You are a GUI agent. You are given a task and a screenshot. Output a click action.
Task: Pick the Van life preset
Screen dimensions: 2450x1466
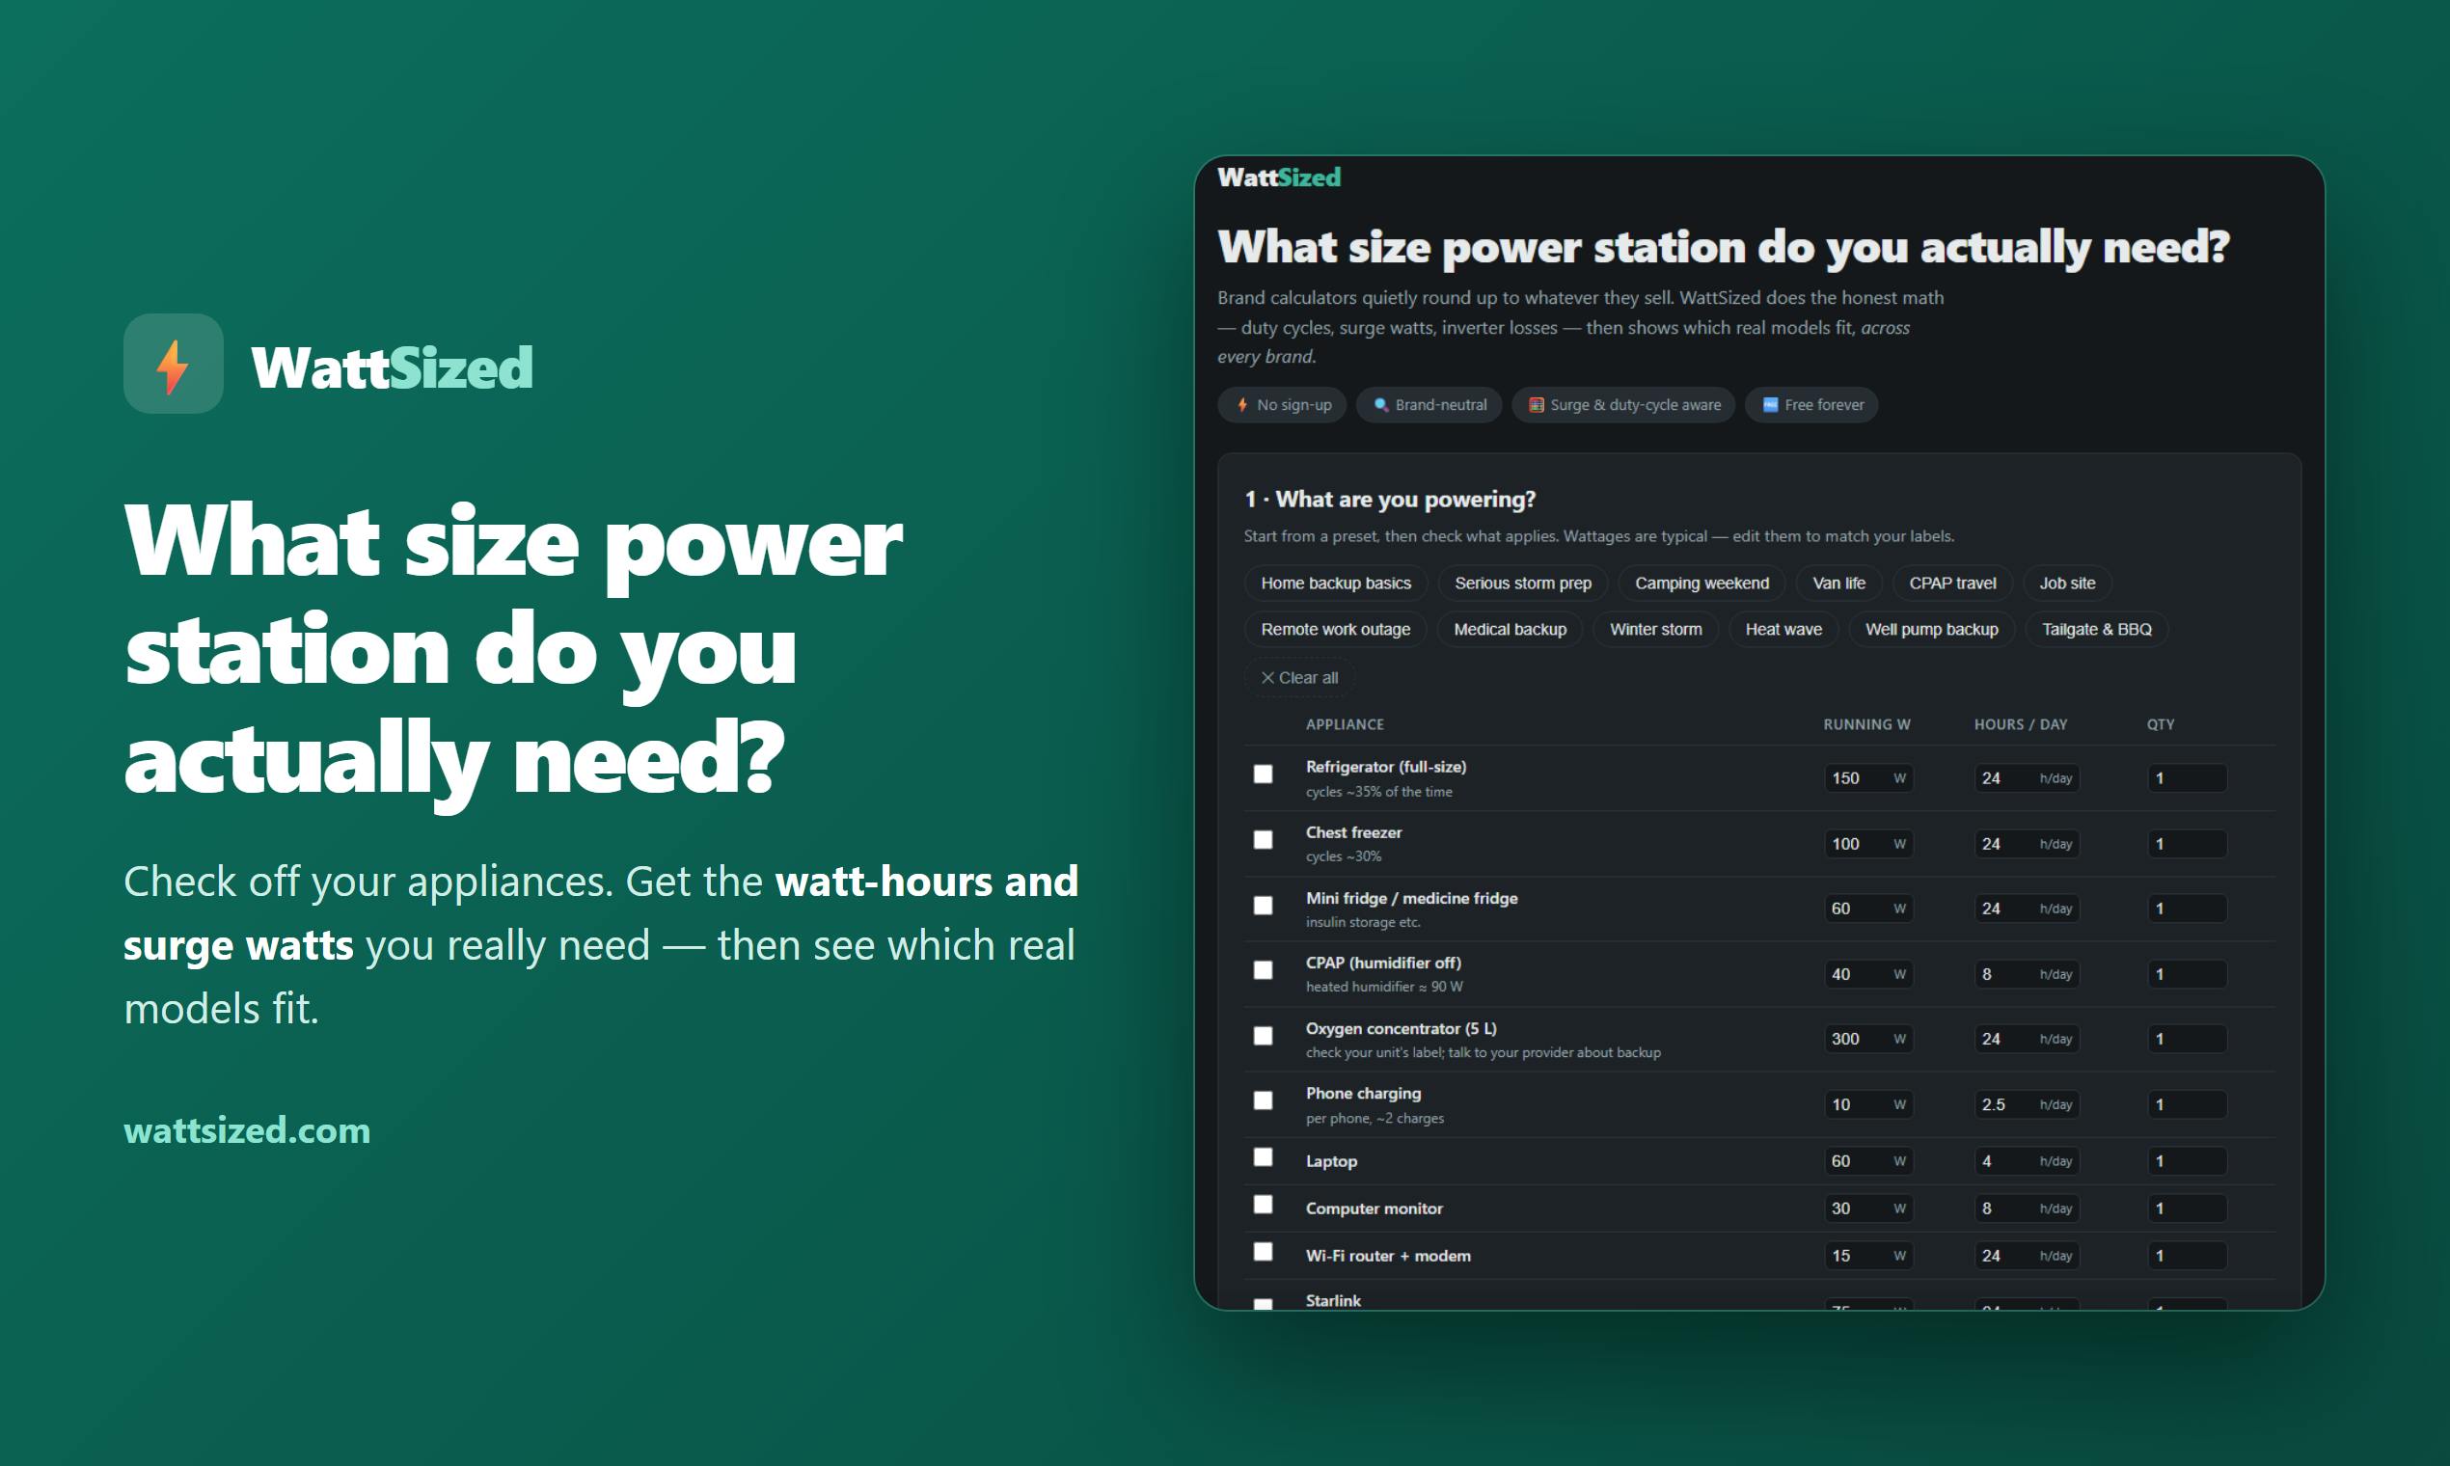click(x=1838, y=583)
